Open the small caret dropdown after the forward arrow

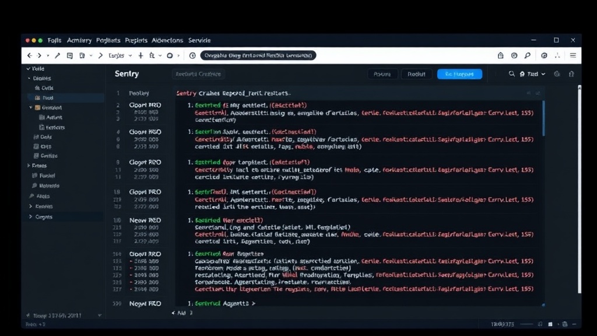(x=48, y=55)
